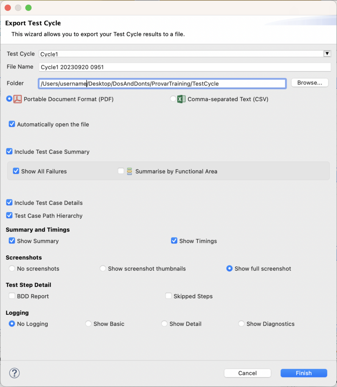337x387 pixels.
Task: Disable Show Timings
Action: tap(174, 240)
